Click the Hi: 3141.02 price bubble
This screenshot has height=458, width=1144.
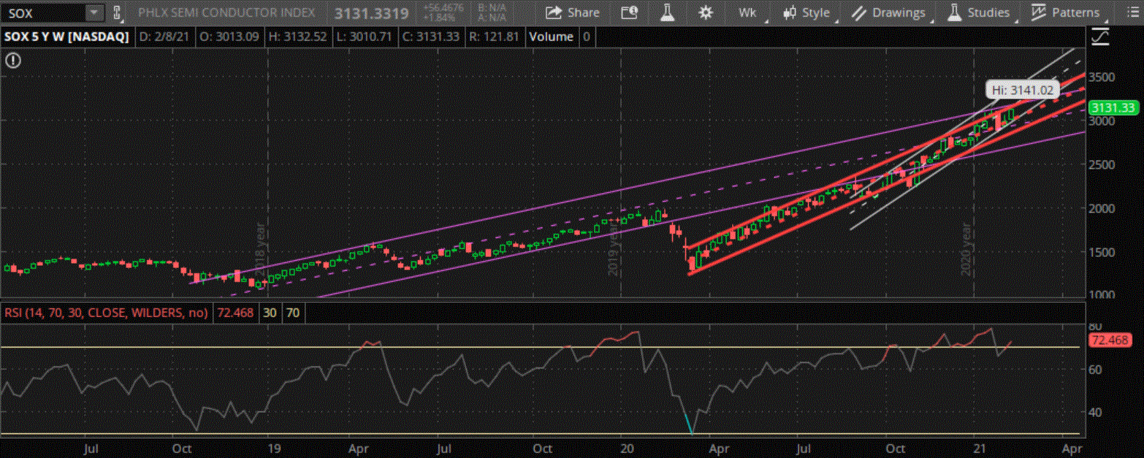point(1015,90)
